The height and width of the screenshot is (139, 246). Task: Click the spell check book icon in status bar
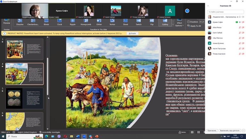[14, 132]
